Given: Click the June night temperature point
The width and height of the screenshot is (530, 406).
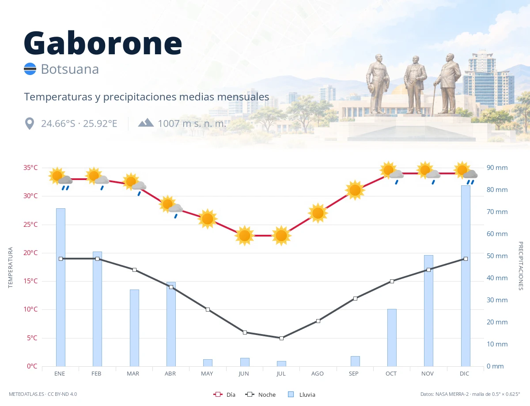Looking at the screenshot, I should click(245, 332).
